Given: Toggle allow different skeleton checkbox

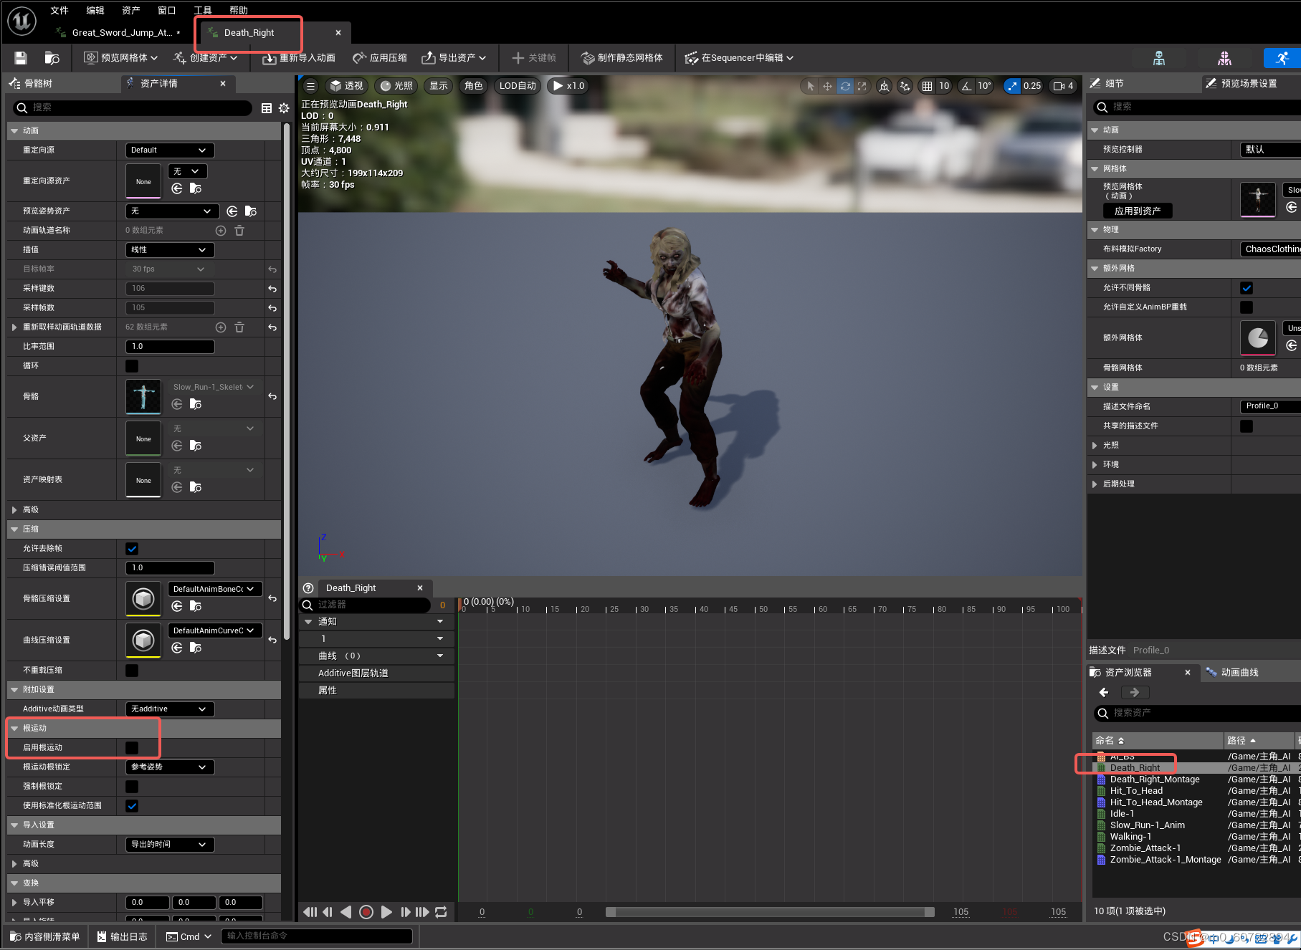Looking at the screenshot, I should (1247, 288).
